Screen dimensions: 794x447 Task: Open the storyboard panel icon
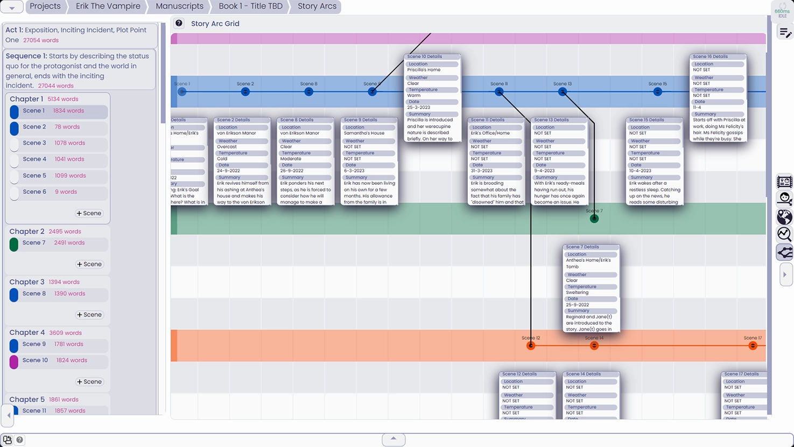[x=784, y=182]
